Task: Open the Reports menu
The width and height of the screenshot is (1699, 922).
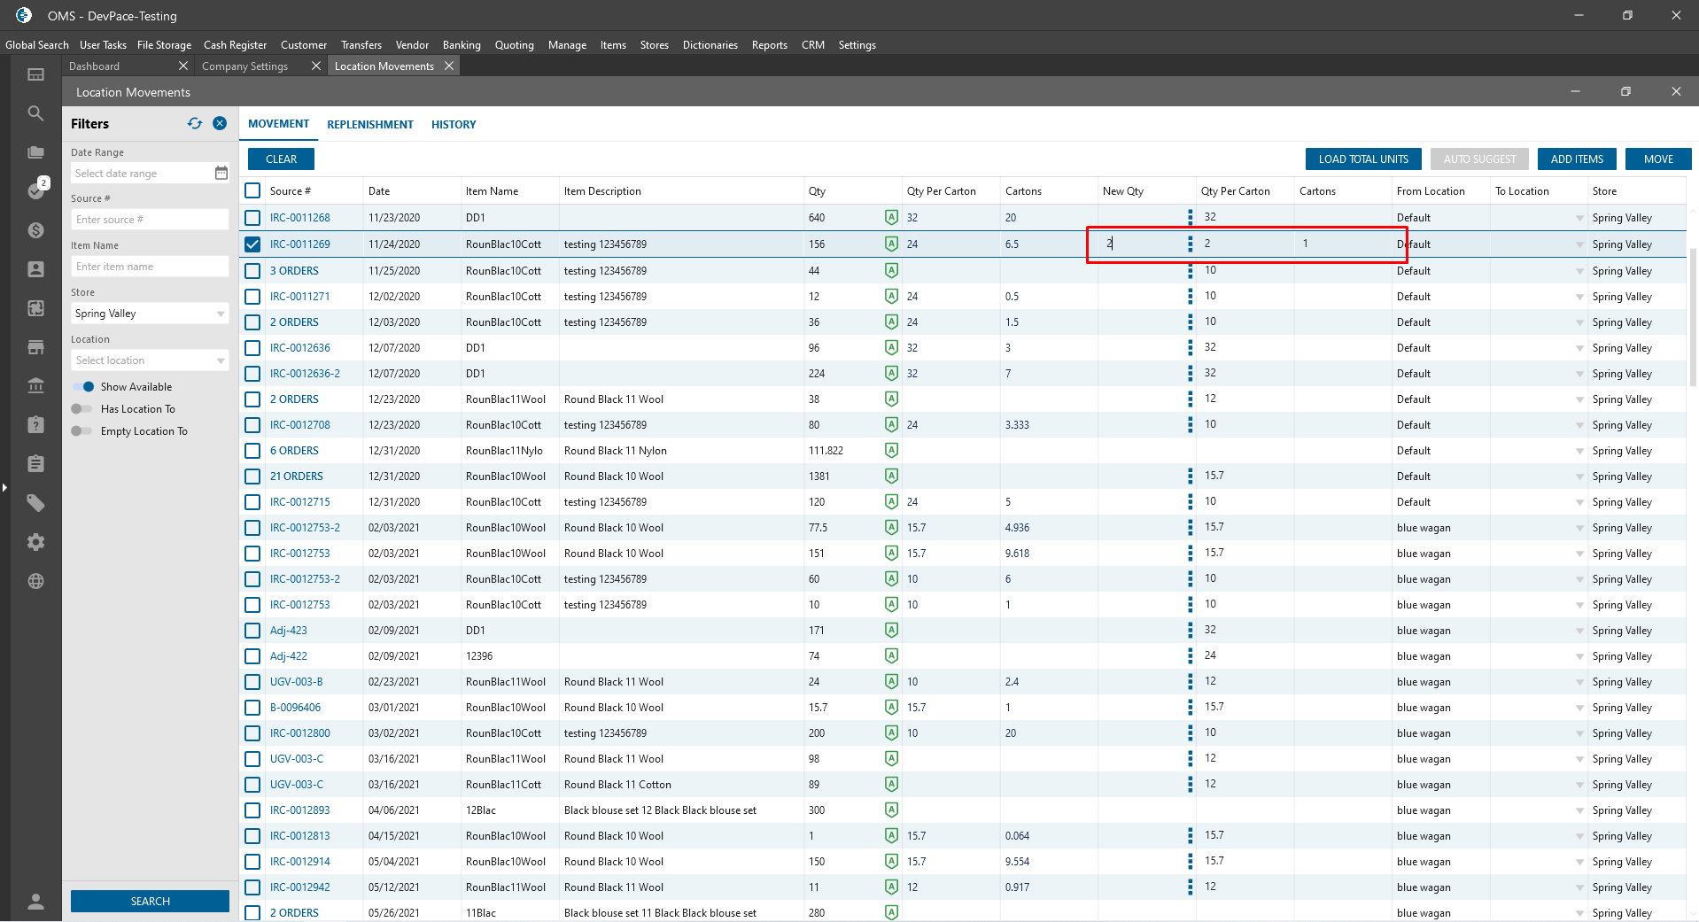Action: (769, 45)
